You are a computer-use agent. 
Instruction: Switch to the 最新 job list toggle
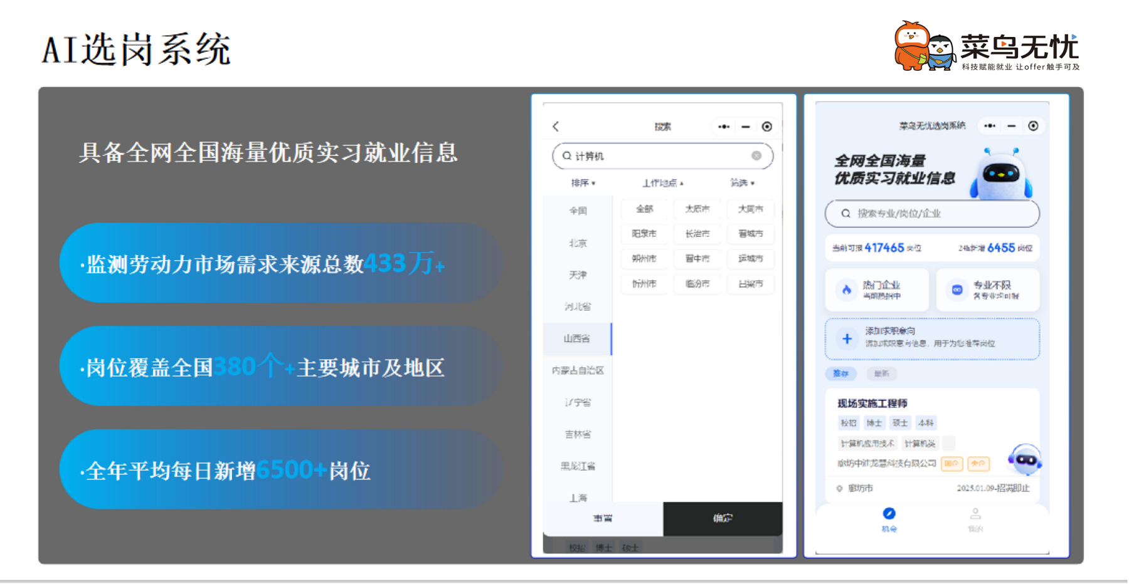[x=880, y=374]
